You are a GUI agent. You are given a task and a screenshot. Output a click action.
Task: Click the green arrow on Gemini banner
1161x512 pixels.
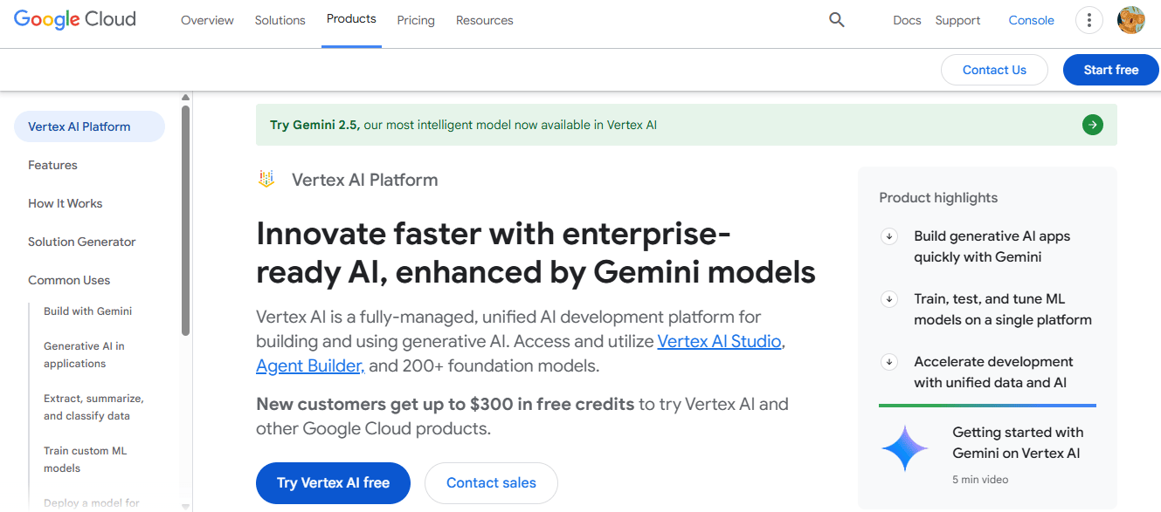pyautogui.click(x=1092, y=125)
